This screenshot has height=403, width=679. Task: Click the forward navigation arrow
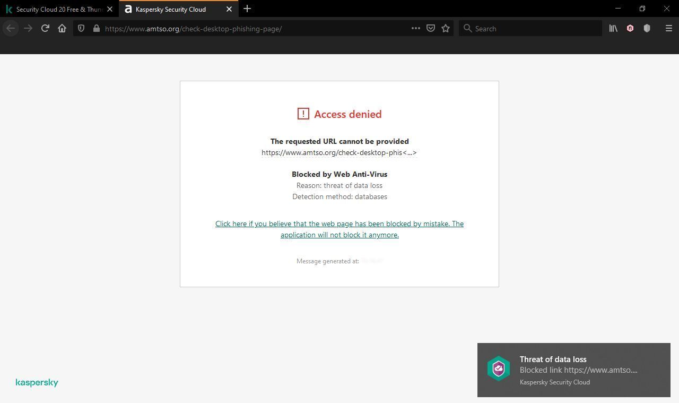(28, 29)
